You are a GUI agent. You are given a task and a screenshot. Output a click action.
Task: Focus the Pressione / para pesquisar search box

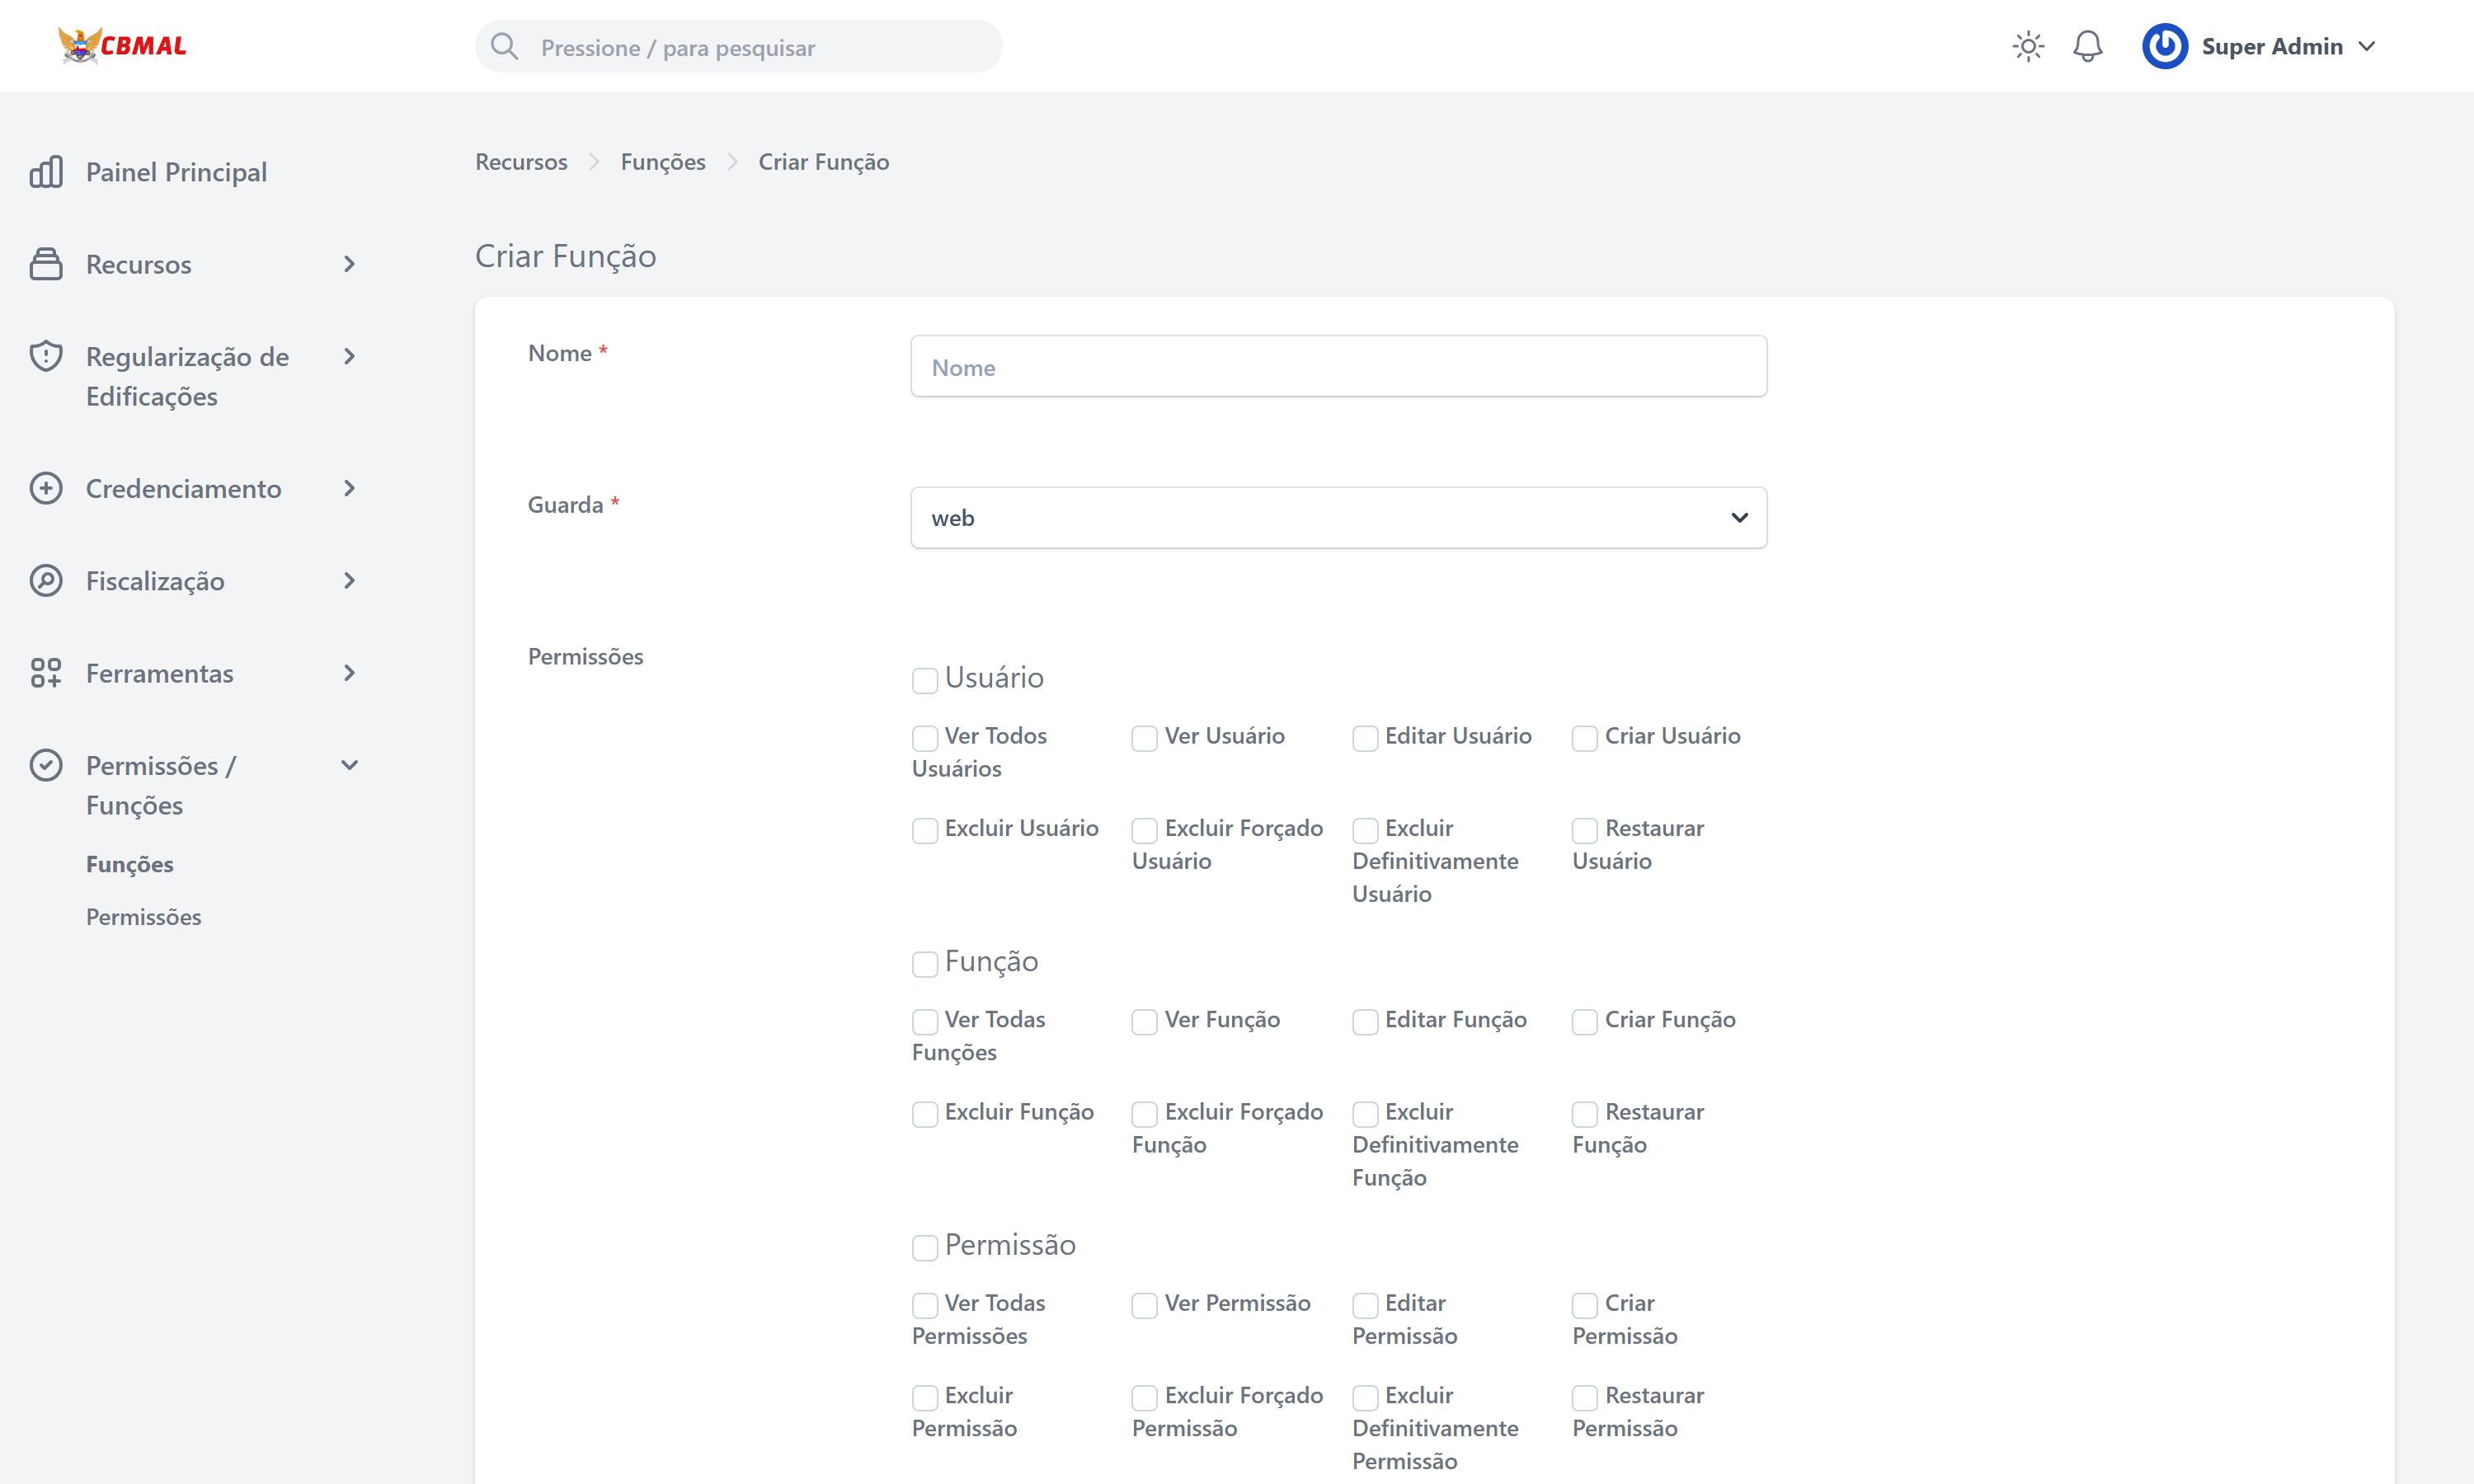click(740, 47)
